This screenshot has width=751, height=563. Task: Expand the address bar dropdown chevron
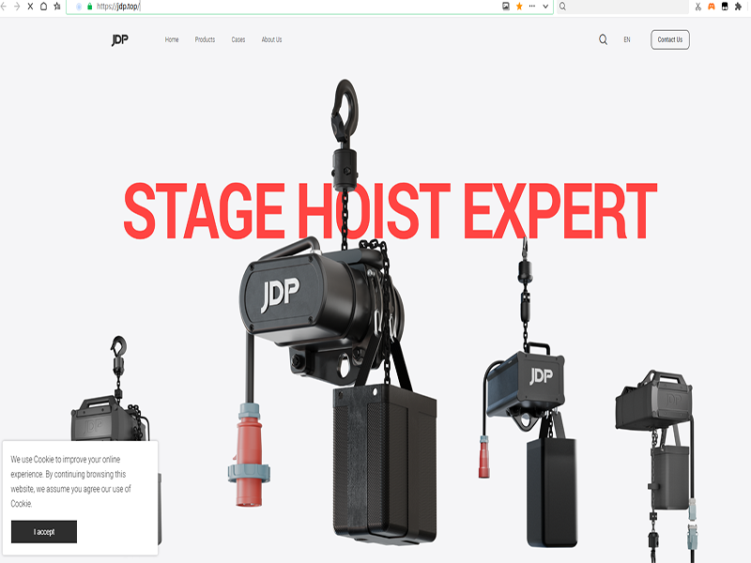pos(545,6)
